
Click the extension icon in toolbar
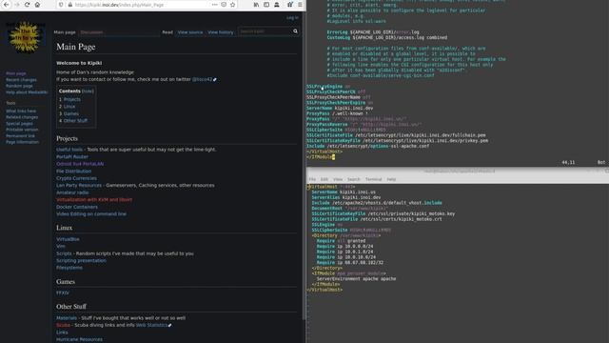tap(289, 5)
